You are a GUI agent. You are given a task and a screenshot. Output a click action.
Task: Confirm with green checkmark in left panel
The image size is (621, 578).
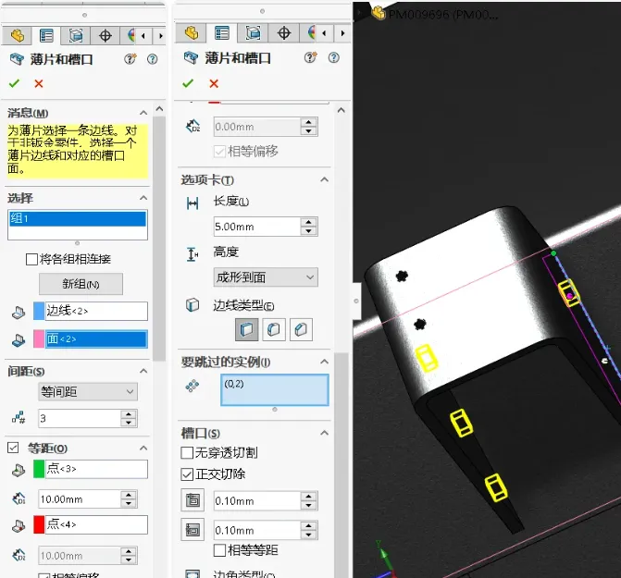pos(14,83)
